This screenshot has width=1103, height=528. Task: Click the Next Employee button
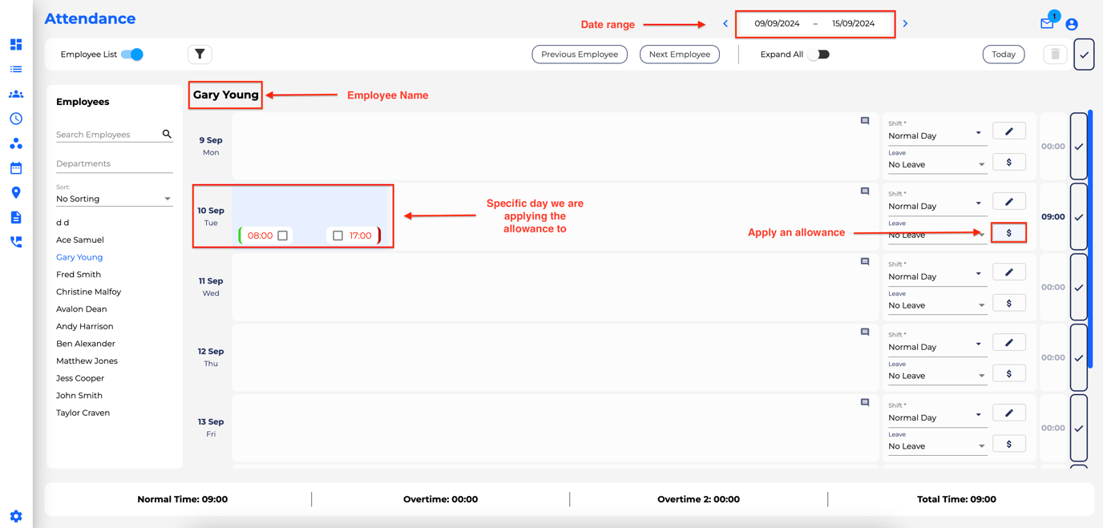point(679,54)
